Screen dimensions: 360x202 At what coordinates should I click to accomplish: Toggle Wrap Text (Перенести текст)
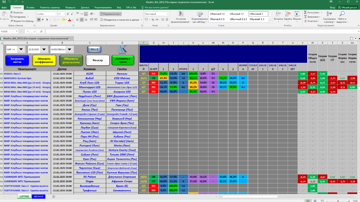pyautogui.click(x=111, y=14)
